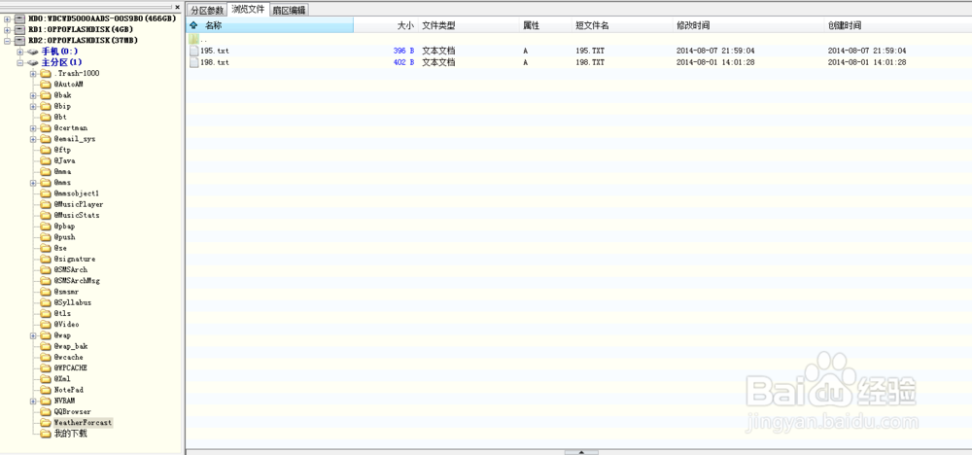This screenshot has width=972, height=455.
Task: Click the 手机(0:) partition drive icon
Action: pyautogui.click(x=33, y=52)
